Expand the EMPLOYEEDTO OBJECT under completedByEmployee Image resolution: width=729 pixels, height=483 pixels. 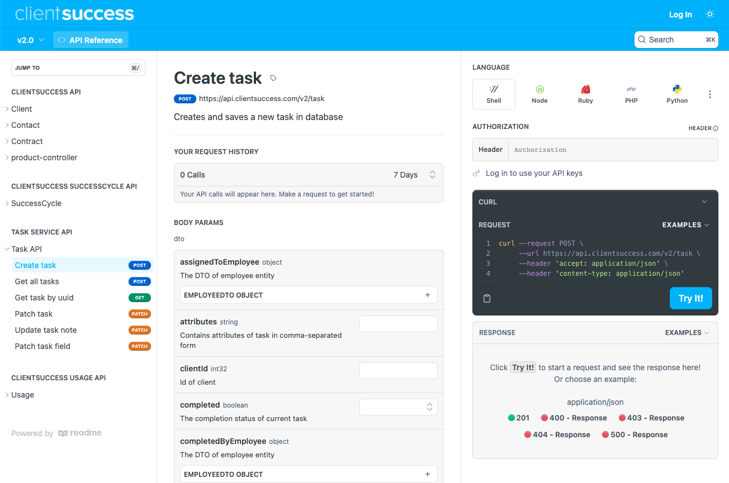click(x=309, y=474)
